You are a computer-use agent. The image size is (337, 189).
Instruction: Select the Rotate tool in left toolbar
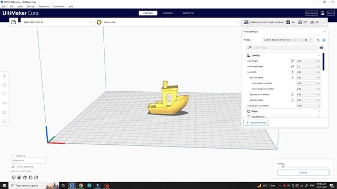[5, 94]
